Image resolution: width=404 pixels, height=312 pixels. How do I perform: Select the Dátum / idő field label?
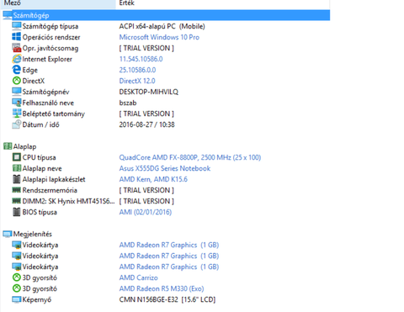pos(40,124)
